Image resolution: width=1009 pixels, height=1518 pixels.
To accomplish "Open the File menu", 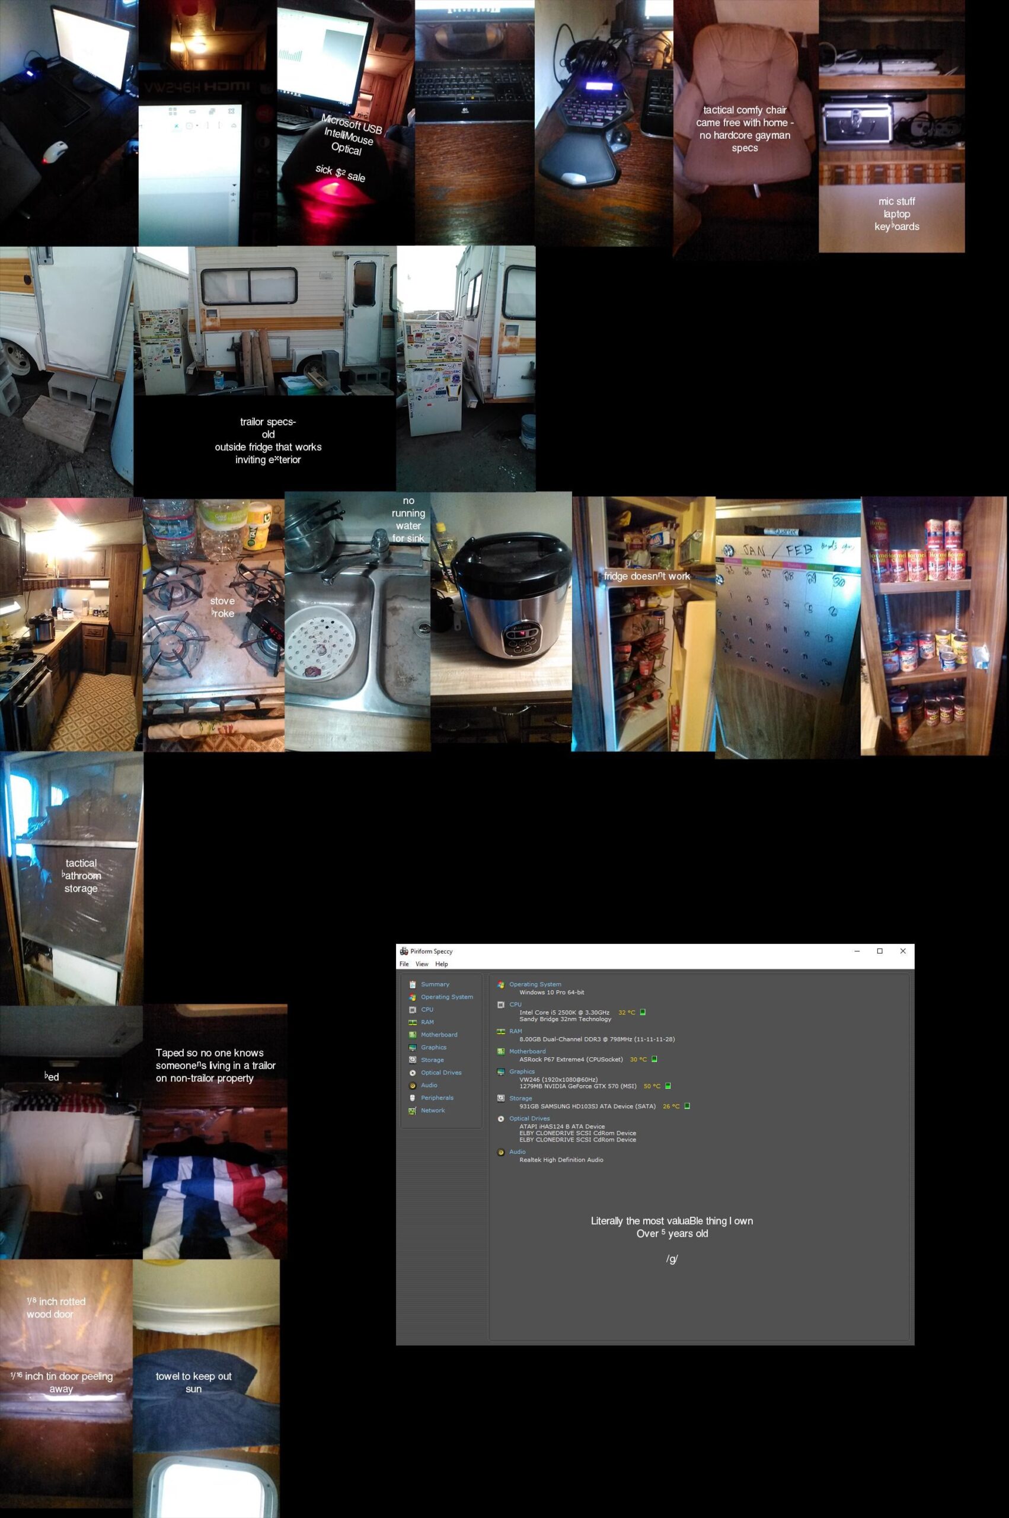I will point(404,964).
